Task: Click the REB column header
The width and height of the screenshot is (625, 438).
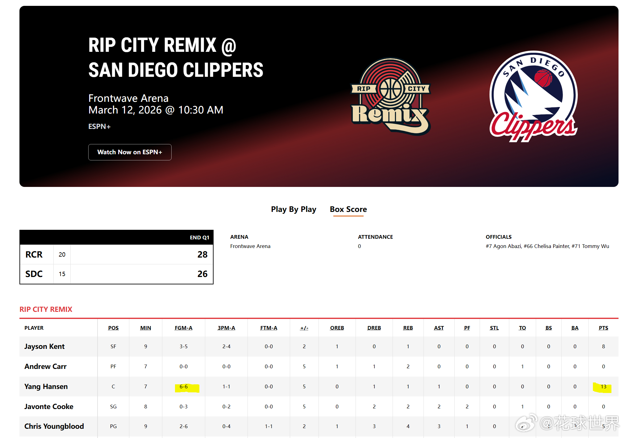Action: pos(408,328)
